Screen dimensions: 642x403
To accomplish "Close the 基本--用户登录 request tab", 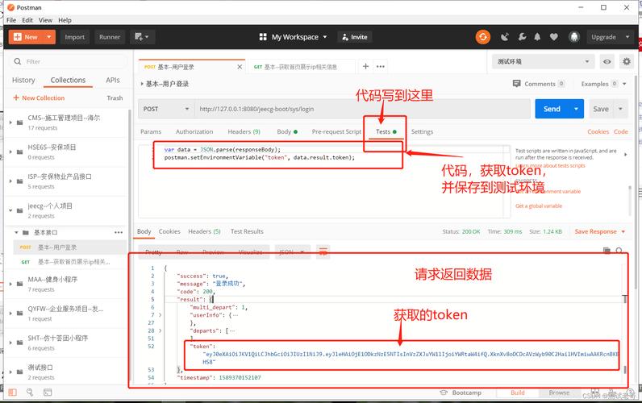I will pyautogui.click(x=240, y=67).
